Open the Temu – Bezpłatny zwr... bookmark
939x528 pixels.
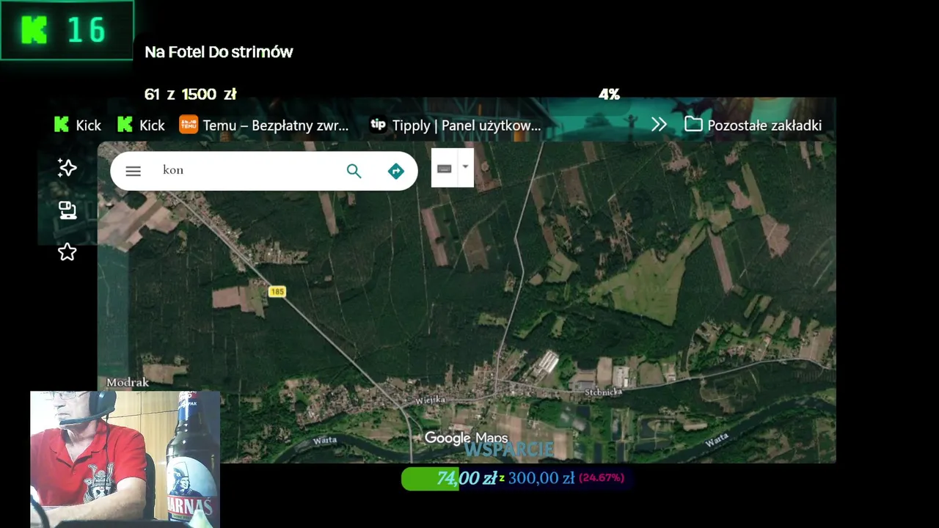pyautogui.click(x=264, y=125)
